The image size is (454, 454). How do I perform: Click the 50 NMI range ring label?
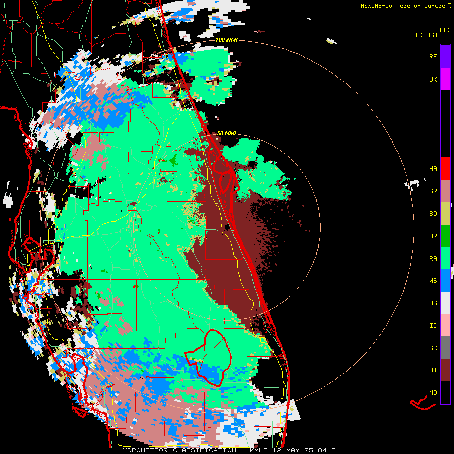(x=226, y=133)
